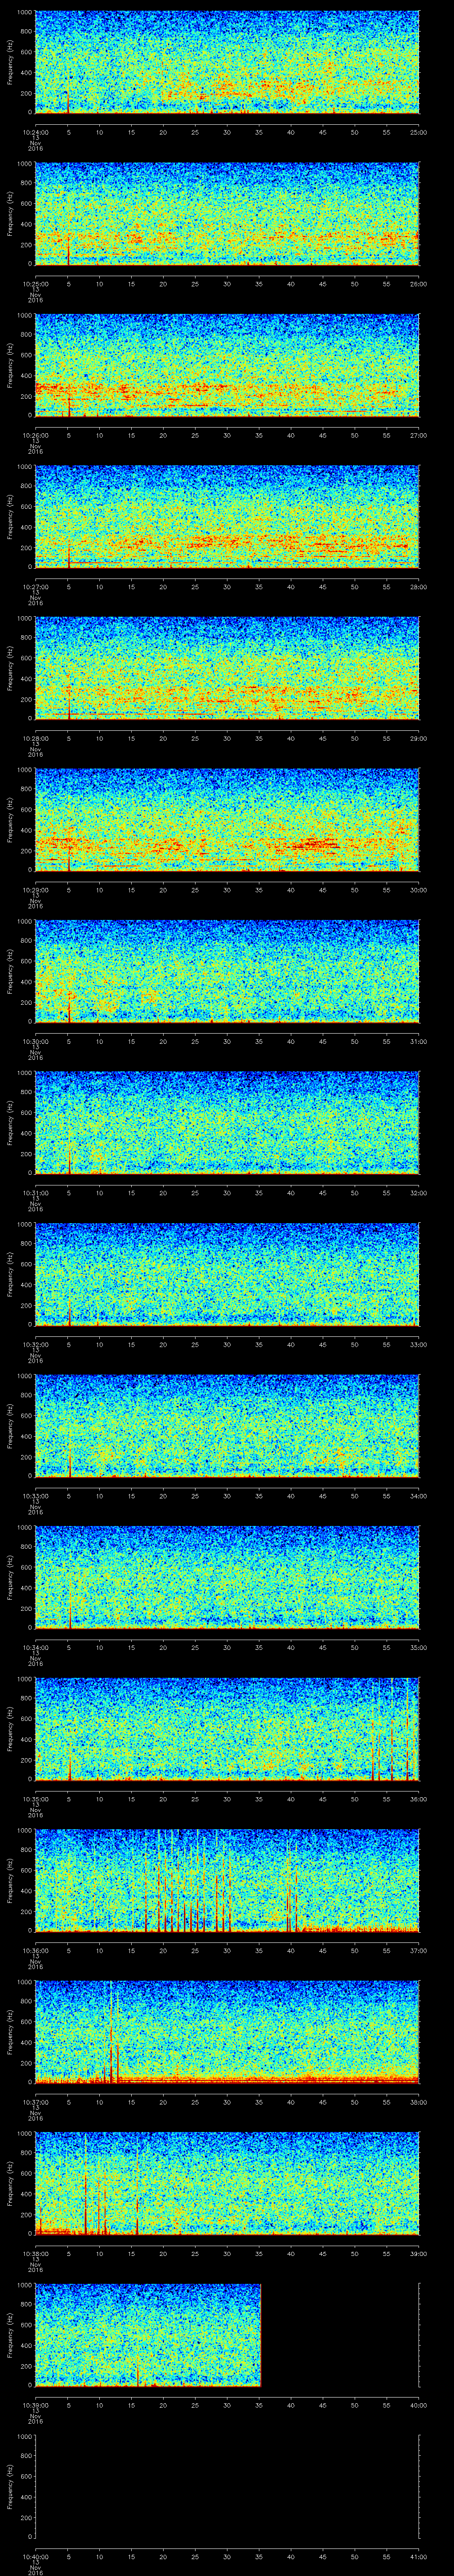Image resolution: width=454 pixels, height=2576 pixels.
Task: Select the spectrogram panel starting at 10:25:00
Action: (x=227, y=213)
